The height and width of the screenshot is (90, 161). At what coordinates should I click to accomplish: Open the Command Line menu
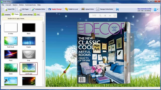[30, 5]
